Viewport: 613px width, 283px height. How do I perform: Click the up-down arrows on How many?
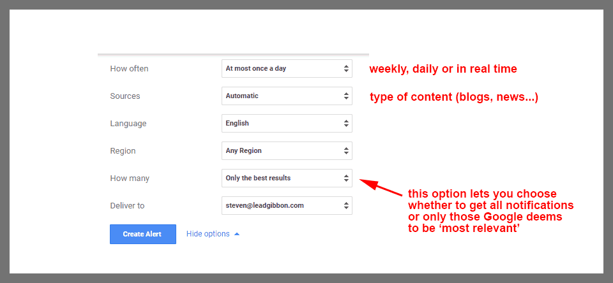346,178
